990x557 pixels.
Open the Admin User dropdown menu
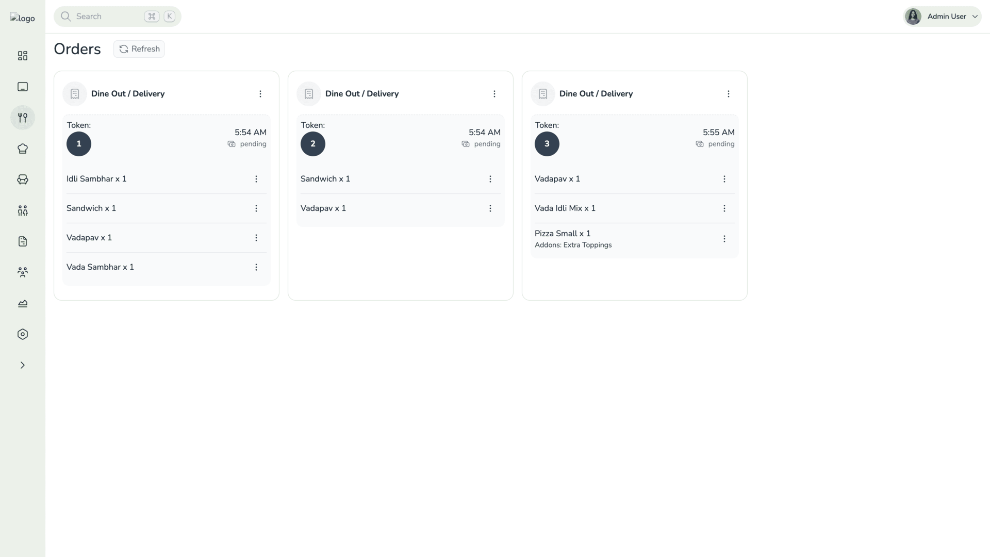pyautogui.click(x=942, y=17)
